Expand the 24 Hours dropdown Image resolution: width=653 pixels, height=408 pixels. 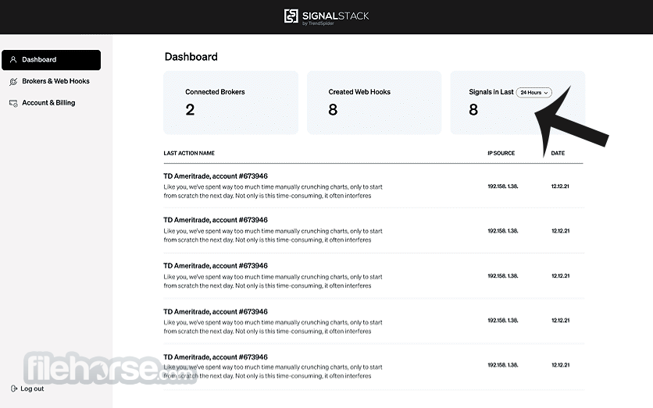pos(534,92)
